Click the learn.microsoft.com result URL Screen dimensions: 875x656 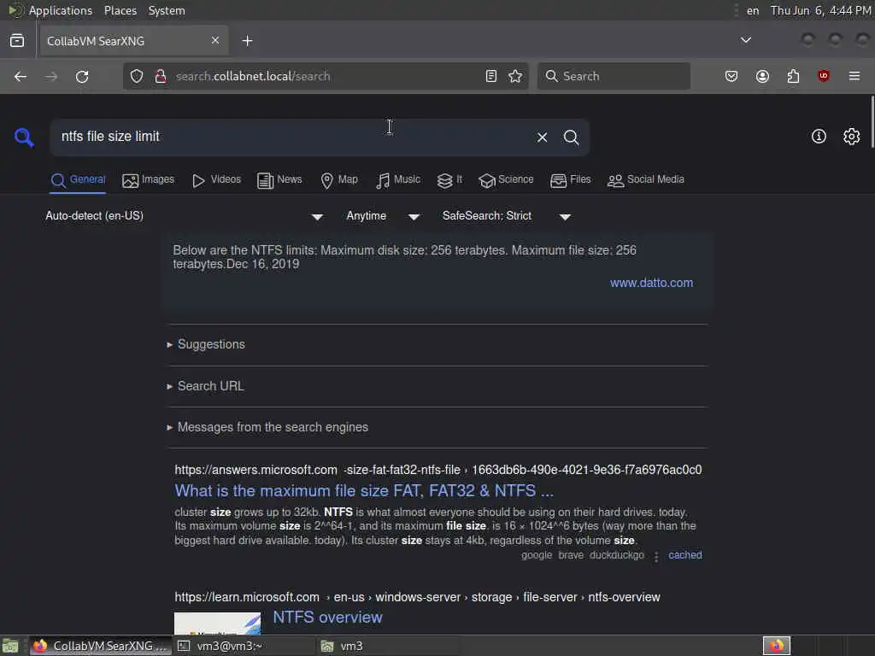click(417, 597)
